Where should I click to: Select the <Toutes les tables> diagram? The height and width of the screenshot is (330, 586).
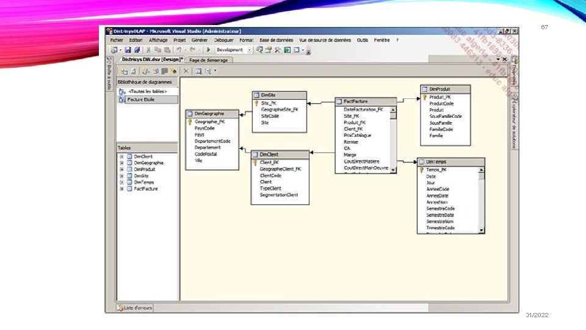coord(147,91)
